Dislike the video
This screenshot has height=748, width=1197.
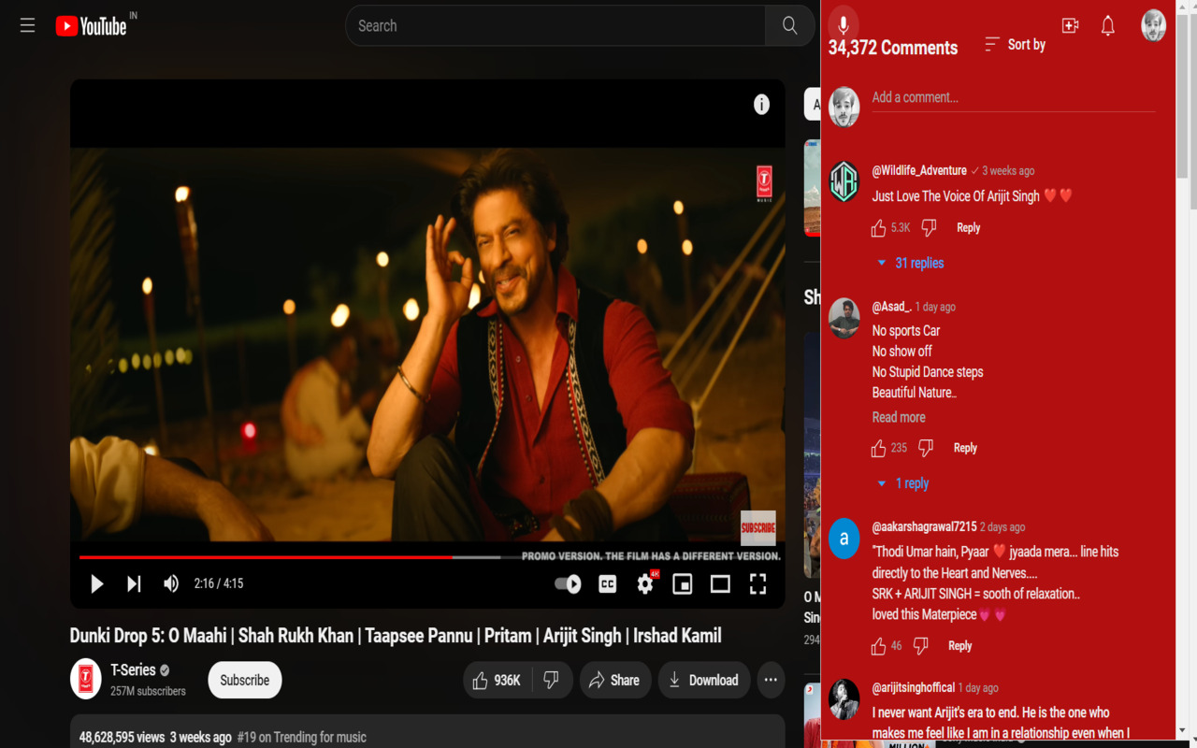point(552,680)
